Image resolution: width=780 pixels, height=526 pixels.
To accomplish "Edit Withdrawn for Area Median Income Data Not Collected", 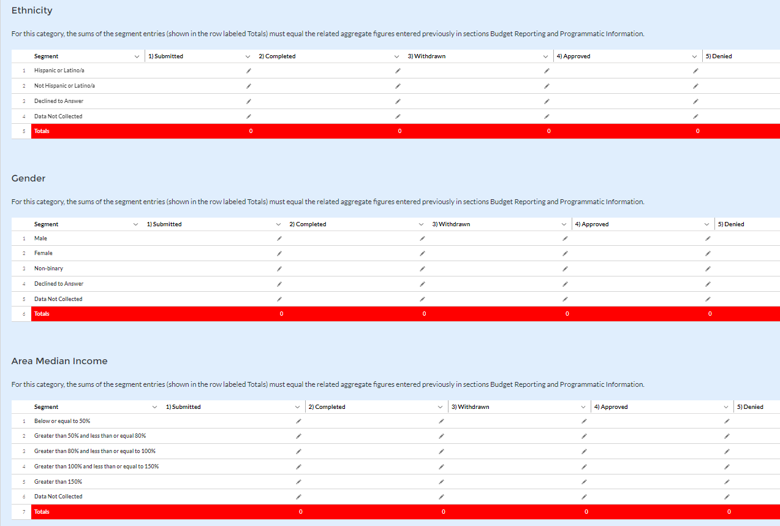I will [x=584, y=497].
